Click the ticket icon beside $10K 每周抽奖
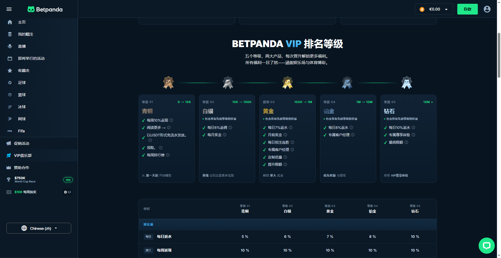The image size is (501, 258). click(x=9, y=192)
